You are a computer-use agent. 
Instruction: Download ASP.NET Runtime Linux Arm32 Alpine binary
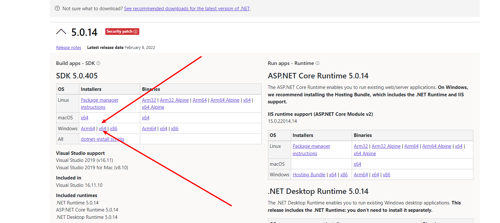(x=386, y=146)
